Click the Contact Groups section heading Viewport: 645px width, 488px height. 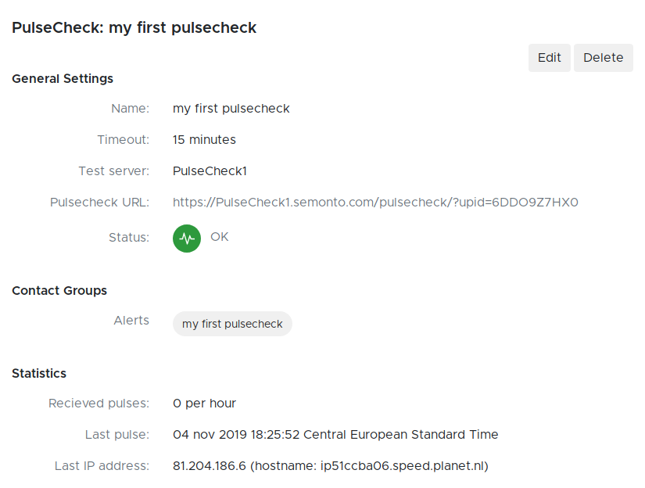pyautogui.click(x=59, y=291)
